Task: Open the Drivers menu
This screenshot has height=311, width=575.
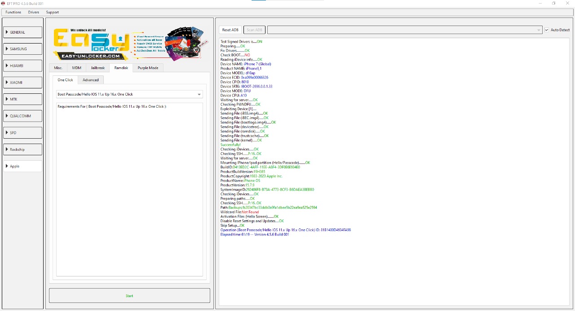Action: pos(34,12)
